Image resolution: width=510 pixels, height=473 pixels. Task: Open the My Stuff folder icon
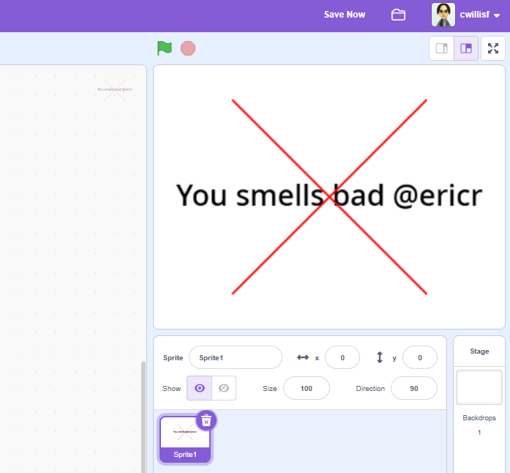pyautogui.click(x=398, y=15)
